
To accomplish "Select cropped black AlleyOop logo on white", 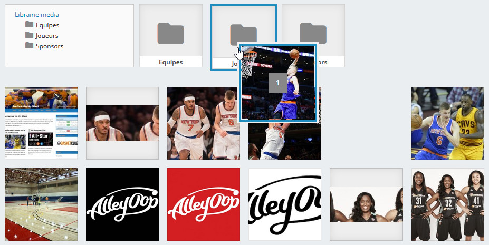I will 285,204.
